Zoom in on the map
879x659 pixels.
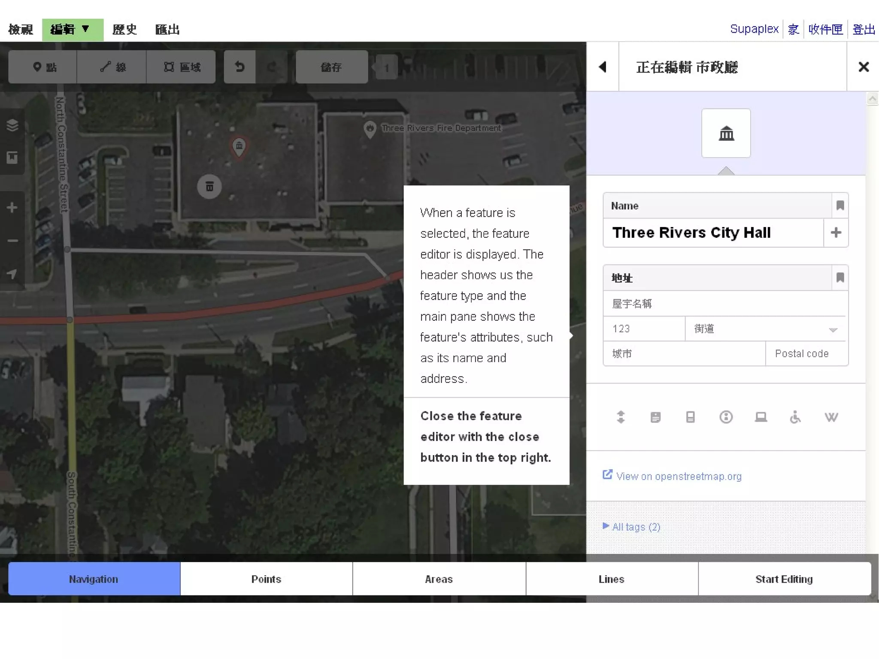(x=12, y=208)
